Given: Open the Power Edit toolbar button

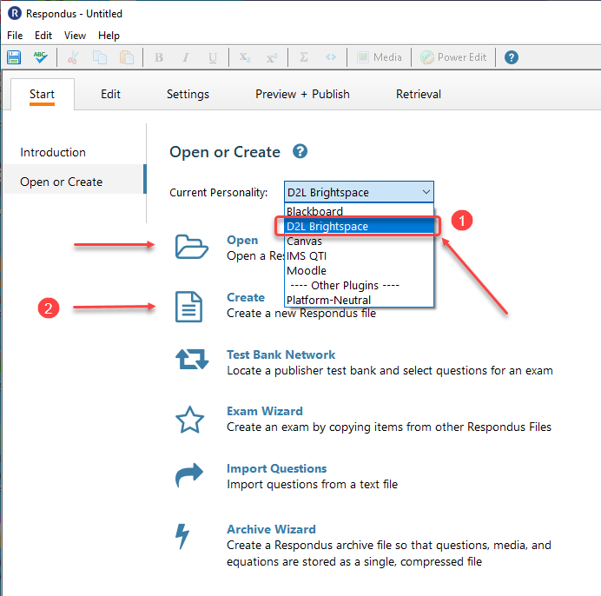Looking at the screenshot, I should click(x=453, y=57).
